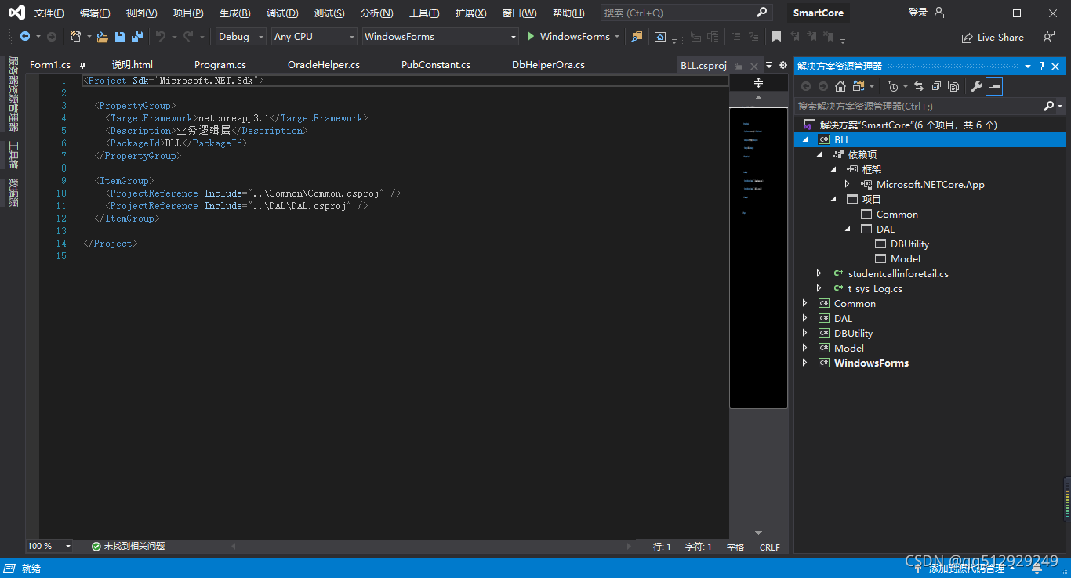Click the Find in Files folder-search icon
This screenshot has height=578, width=1071.
click(x=637, y=37)
